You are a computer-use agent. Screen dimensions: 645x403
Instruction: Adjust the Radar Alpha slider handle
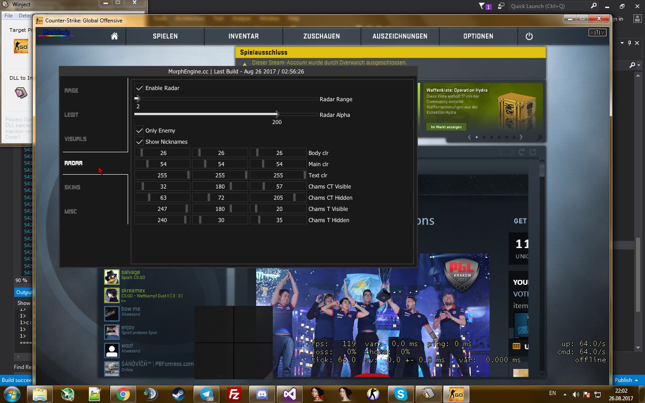[x=277, y=114]
